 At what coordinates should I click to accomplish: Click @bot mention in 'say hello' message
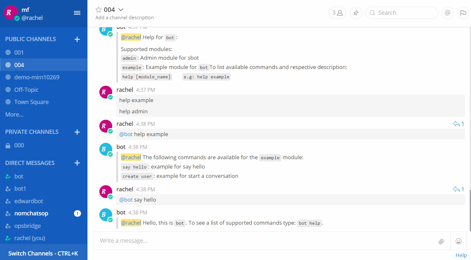click(x=126, y=200)
